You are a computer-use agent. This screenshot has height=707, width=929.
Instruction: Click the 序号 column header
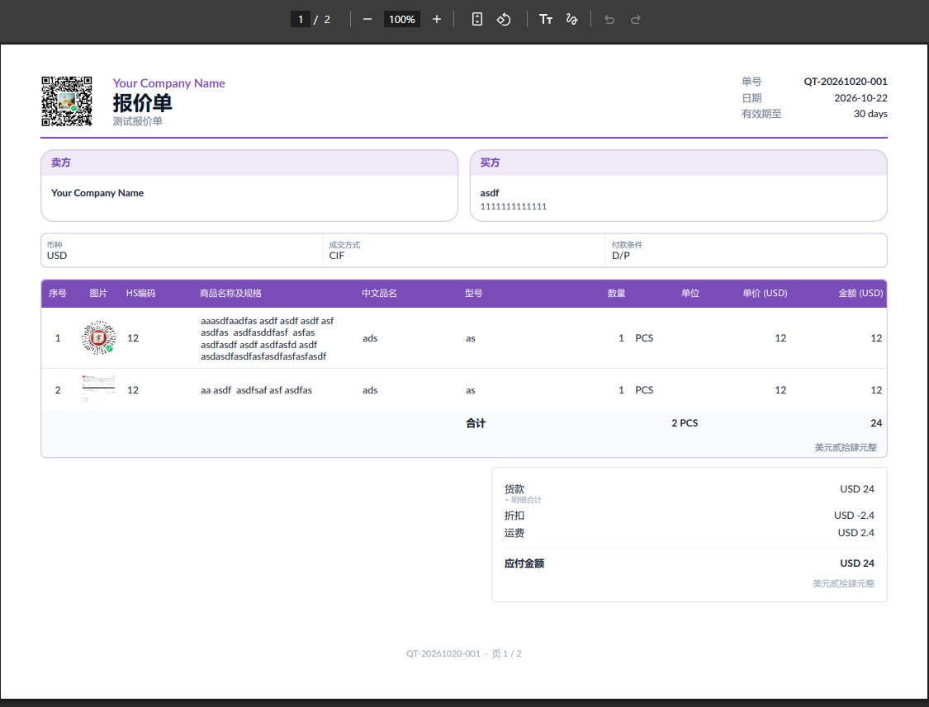58,293
